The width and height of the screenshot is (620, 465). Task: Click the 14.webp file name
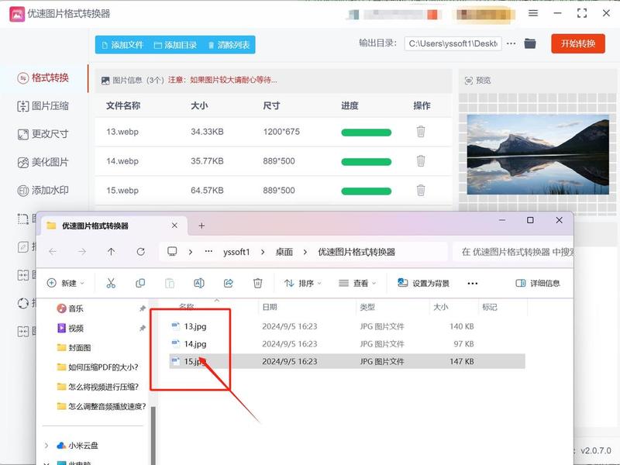click(122, 161)
